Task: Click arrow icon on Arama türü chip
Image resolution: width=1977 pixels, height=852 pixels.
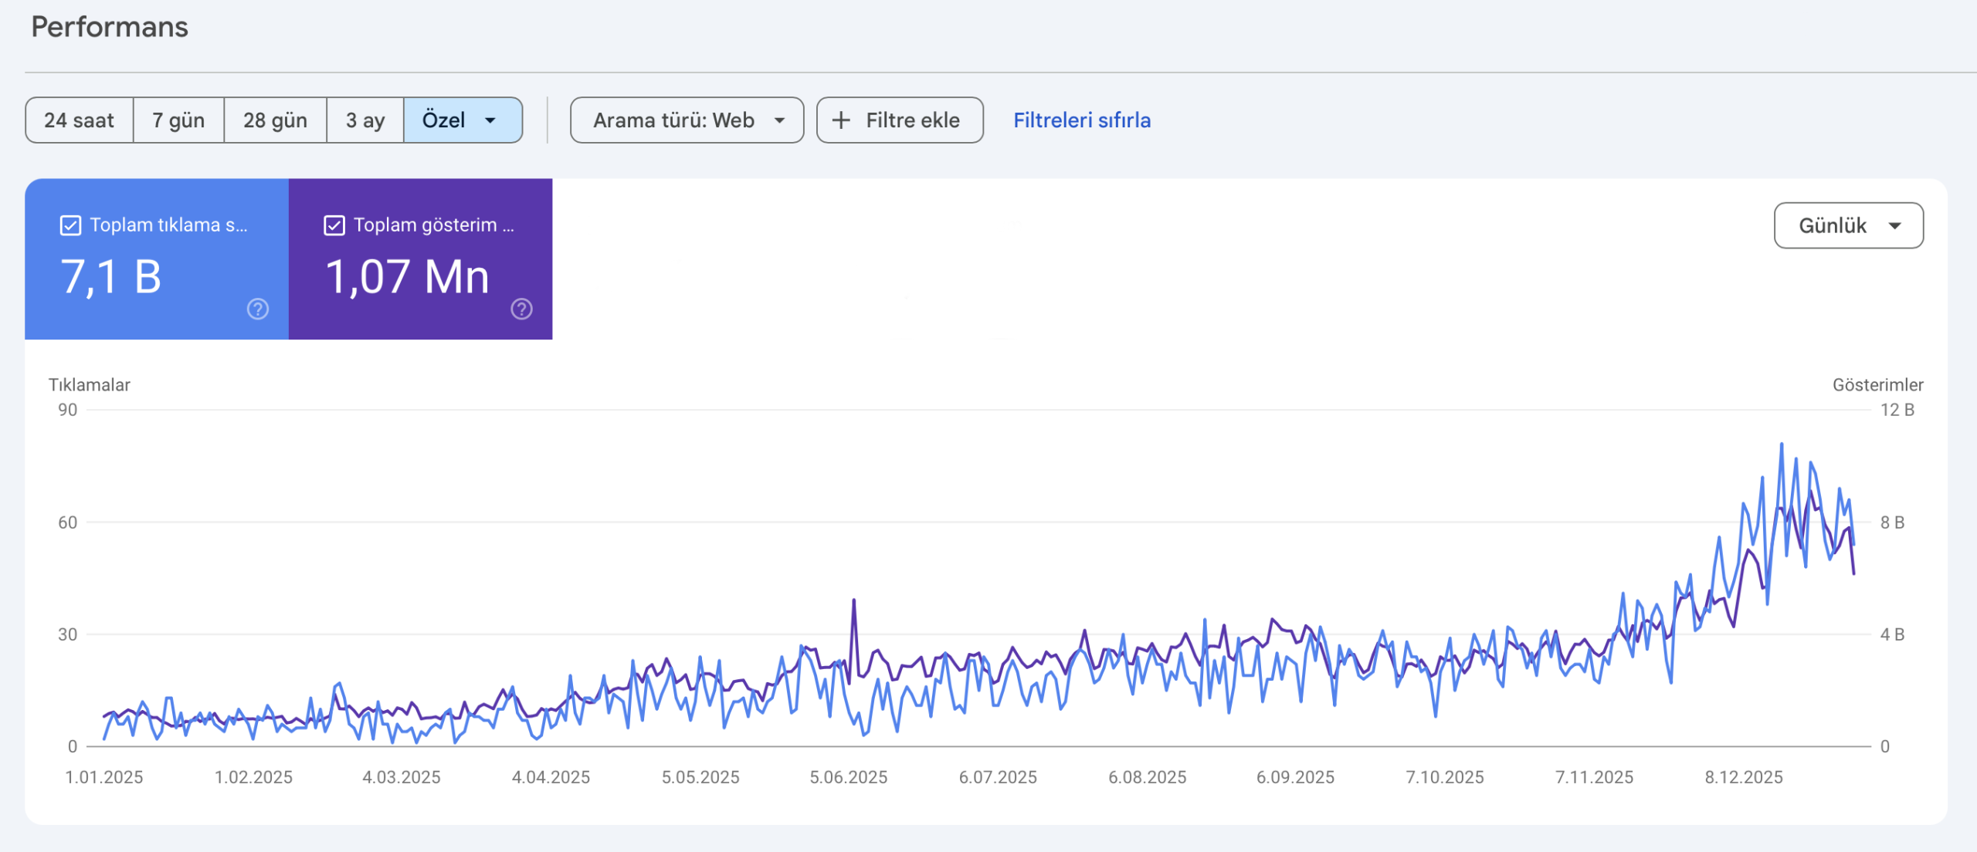Action: pos(780,120)
